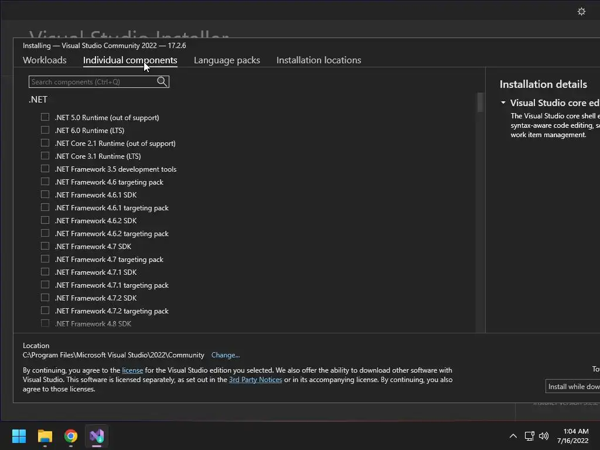The image size is (600, 450).
Task: Select .NET Framework 4.6.1 targeting pack checkbox
Action: pyautogui.click(x=45, y=207)
